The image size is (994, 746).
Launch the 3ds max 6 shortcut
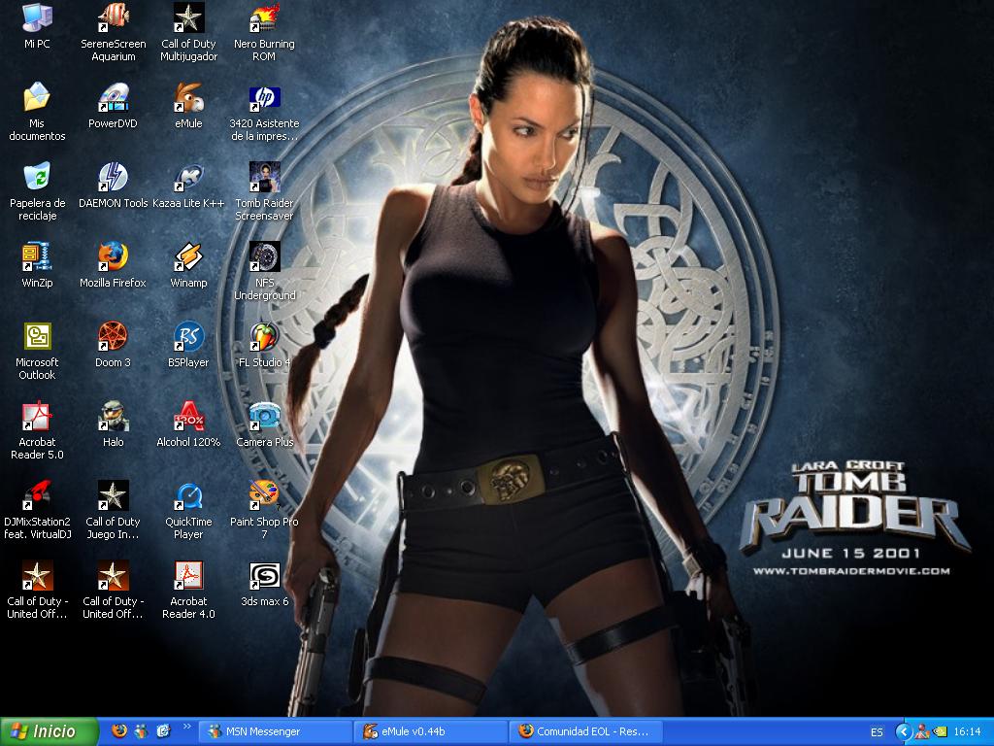point(264,576)
